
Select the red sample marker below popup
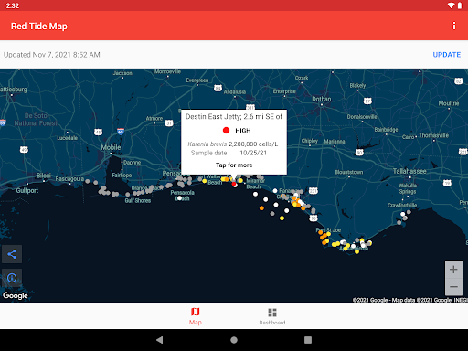coord(234,185)
